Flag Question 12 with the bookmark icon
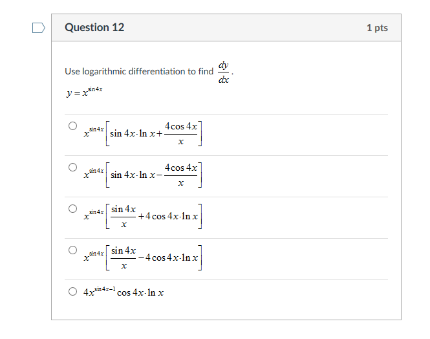Screen dimensions: 430x339 click(x=39, y=28)
